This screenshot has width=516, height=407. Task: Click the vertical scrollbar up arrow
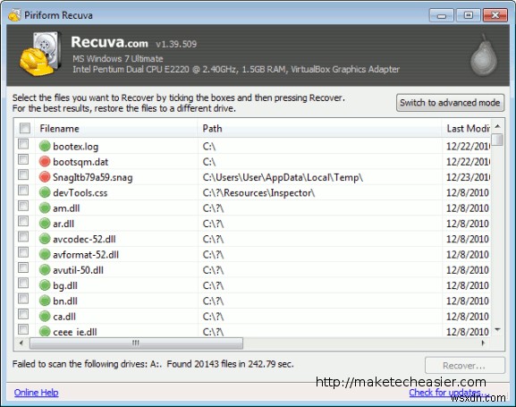(x=497, y=126)
